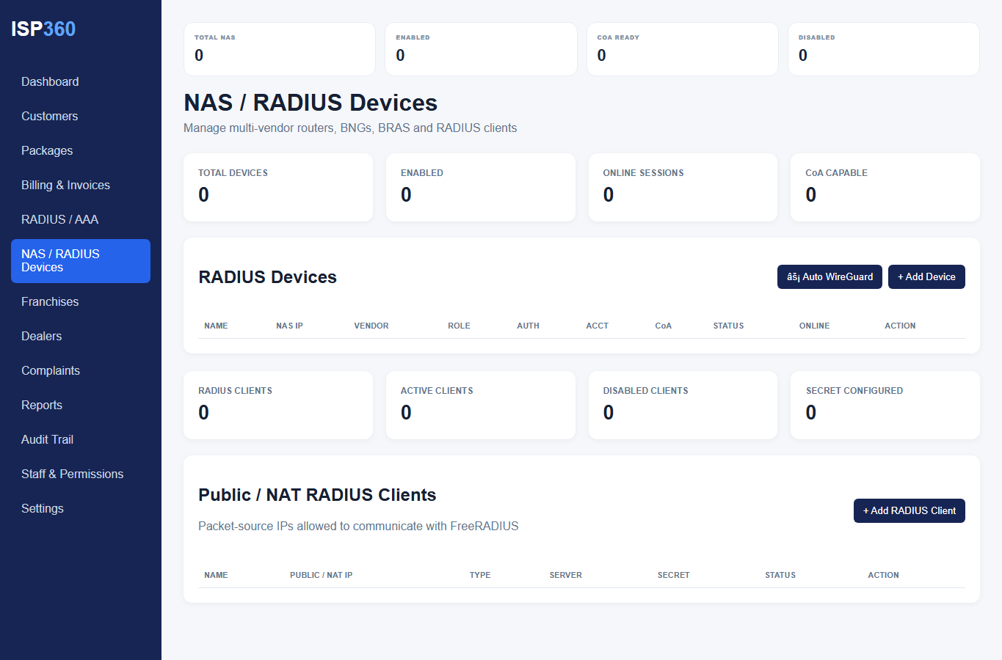Viewport: 1002px width, 660px height.
Task: View Reports from the sidebar
Action: (x=81, y=405)
